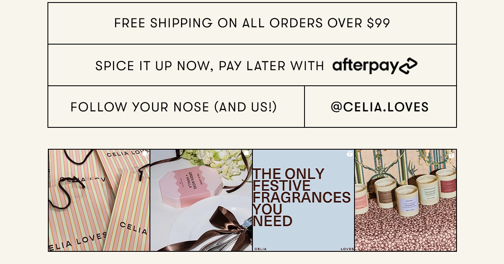
Task: Open the striped shopping bags thumbnail
Action: 99,200
